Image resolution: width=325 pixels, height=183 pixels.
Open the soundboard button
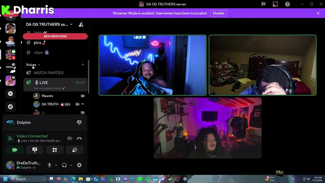pyautogui.click(x=75, y=150)
